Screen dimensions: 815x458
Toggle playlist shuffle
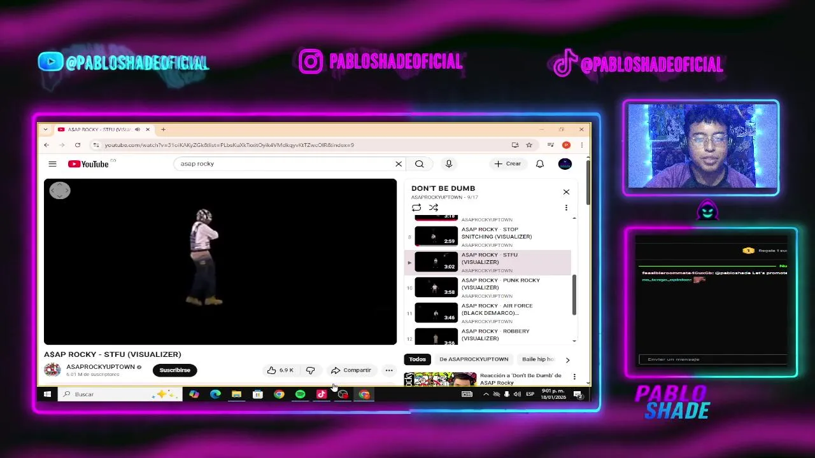[434, 208]
